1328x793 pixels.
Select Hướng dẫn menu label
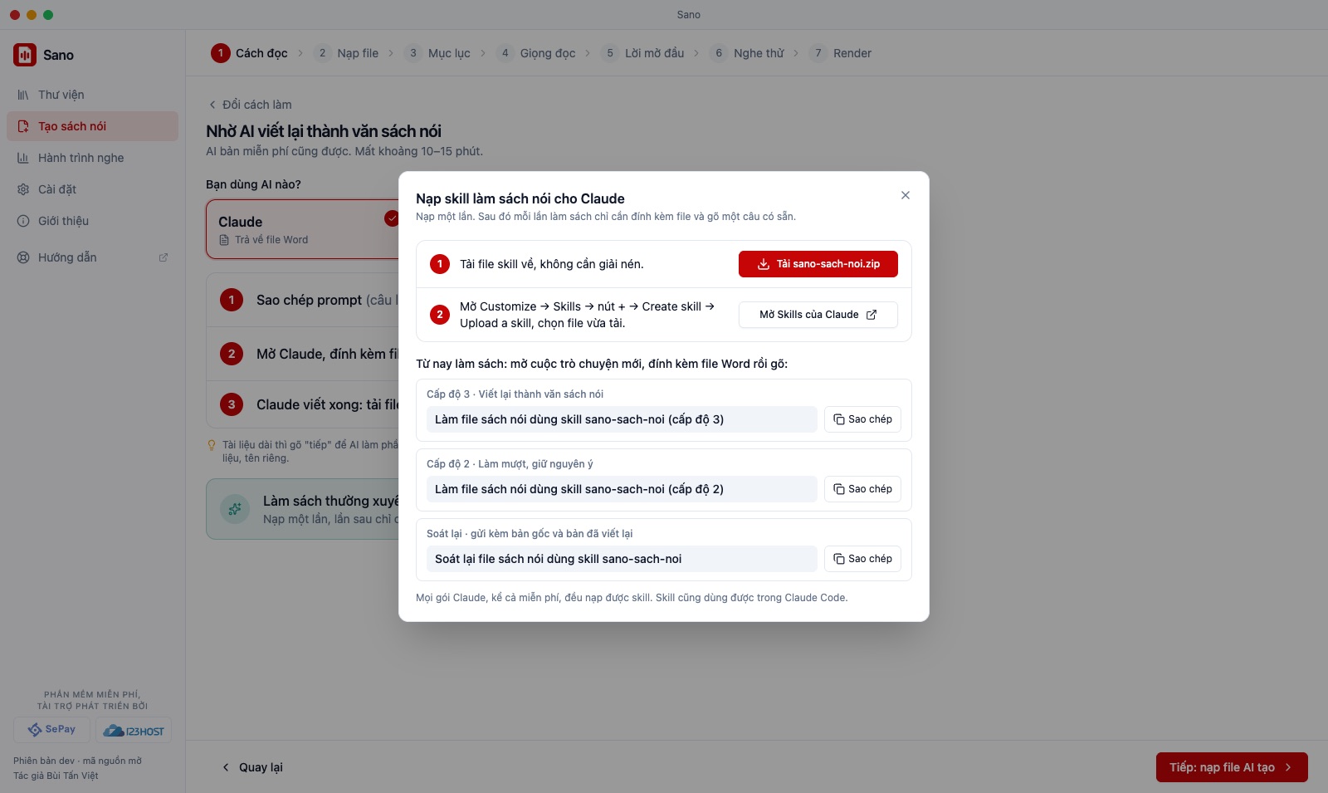click(67, 257)
